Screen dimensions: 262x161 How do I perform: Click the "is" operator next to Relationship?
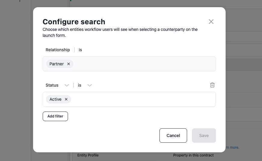80,50
